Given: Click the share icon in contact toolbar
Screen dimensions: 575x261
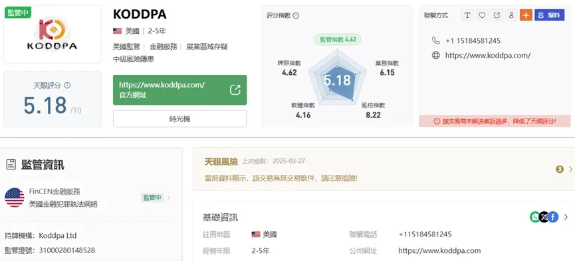Looking at the screenshot, I should click(x=497, y=15).
